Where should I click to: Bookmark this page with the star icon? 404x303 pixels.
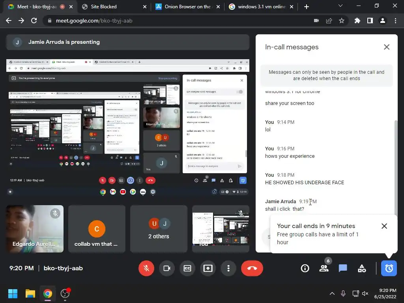point(342,21)
